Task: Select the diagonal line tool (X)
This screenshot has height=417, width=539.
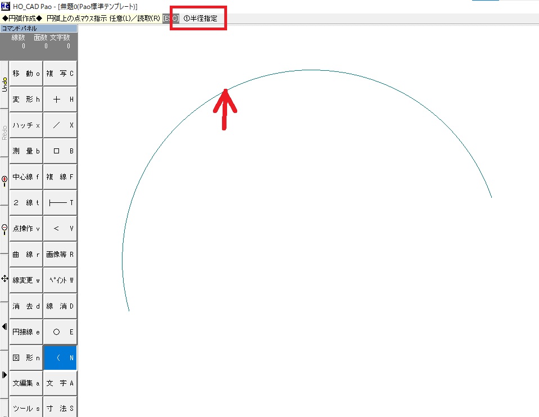Action: pyautogui.click(x=60, y=125)
